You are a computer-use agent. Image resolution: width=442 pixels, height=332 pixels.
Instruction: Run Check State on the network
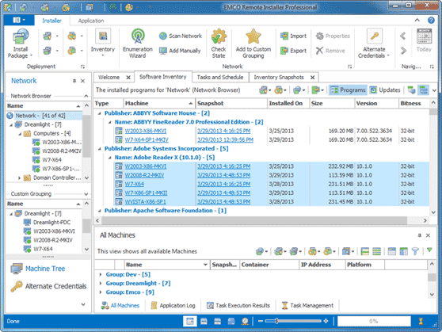tap(219, 44)
